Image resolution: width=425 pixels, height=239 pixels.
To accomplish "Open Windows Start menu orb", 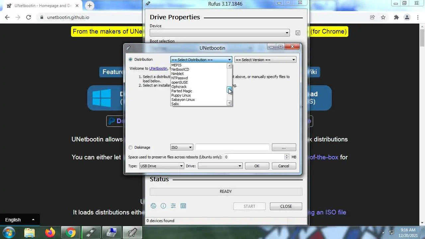I will pyautogui.click(x=9, y=232).
